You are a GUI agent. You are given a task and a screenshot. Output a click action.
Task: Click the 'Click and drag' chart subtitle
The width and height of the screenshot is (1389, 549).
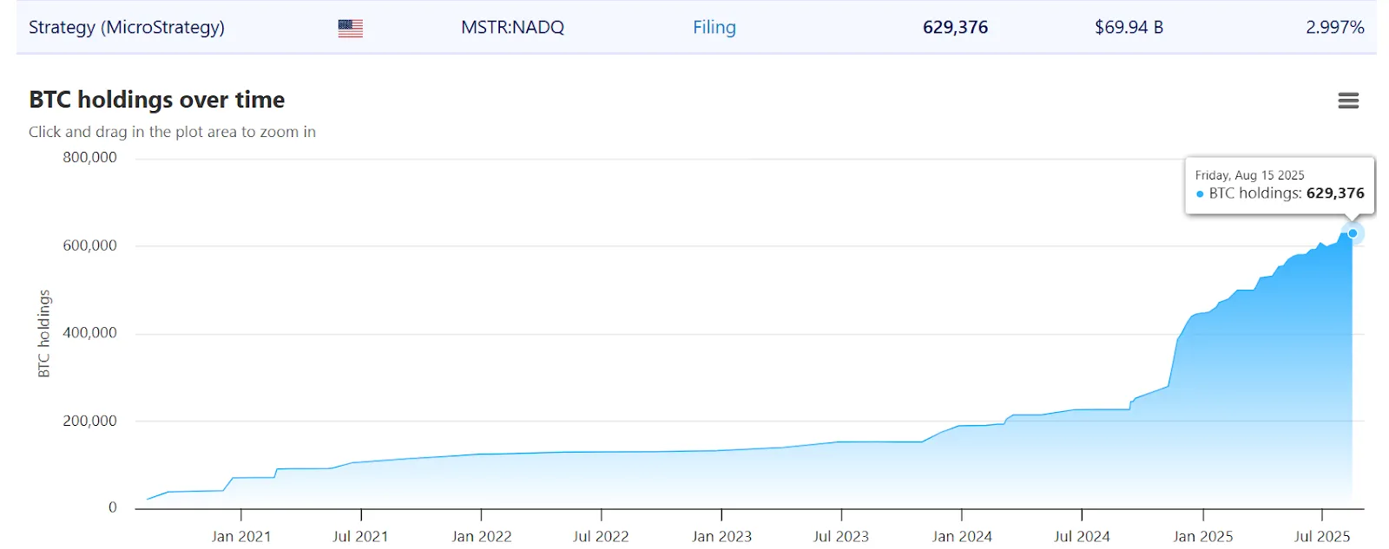click(172, 132)
